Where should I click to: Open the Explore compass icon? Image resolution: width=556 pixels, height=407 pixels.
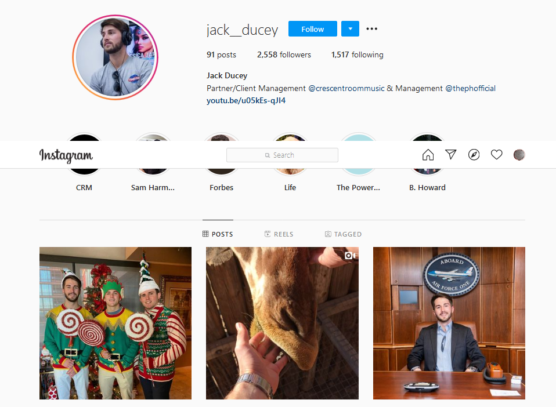(x=474, y=155)
